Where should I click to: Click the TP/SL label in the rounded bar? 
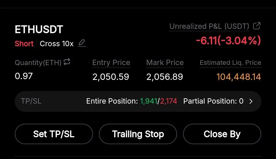point(31,101)
